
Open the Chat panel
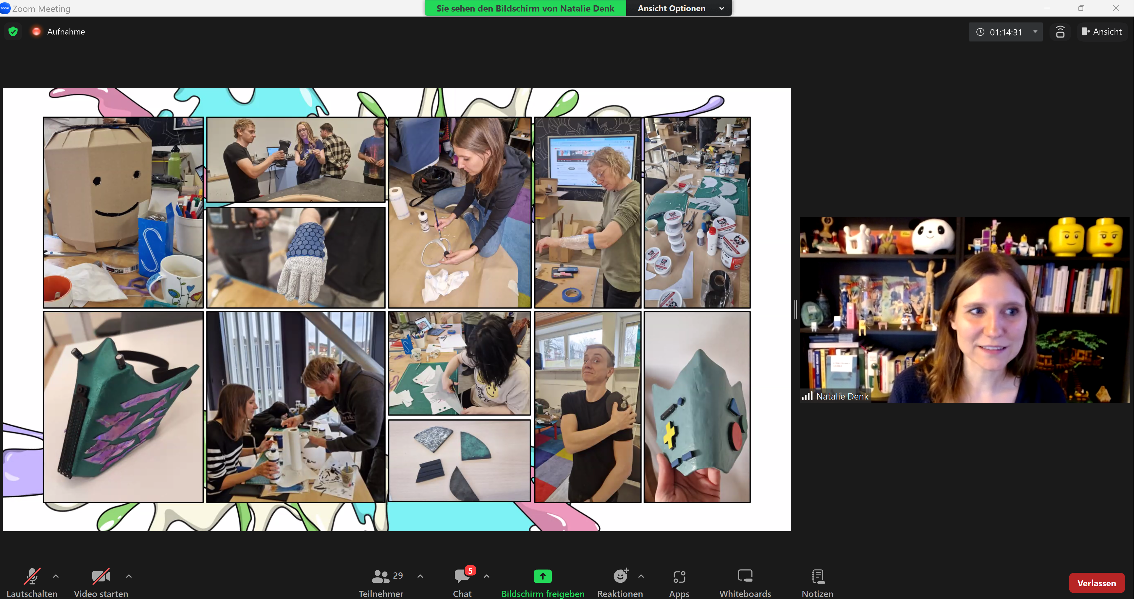[462, 583]
